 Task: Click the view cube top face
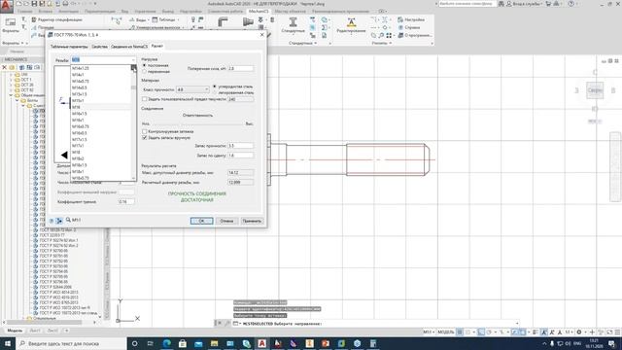click(595, 90)
